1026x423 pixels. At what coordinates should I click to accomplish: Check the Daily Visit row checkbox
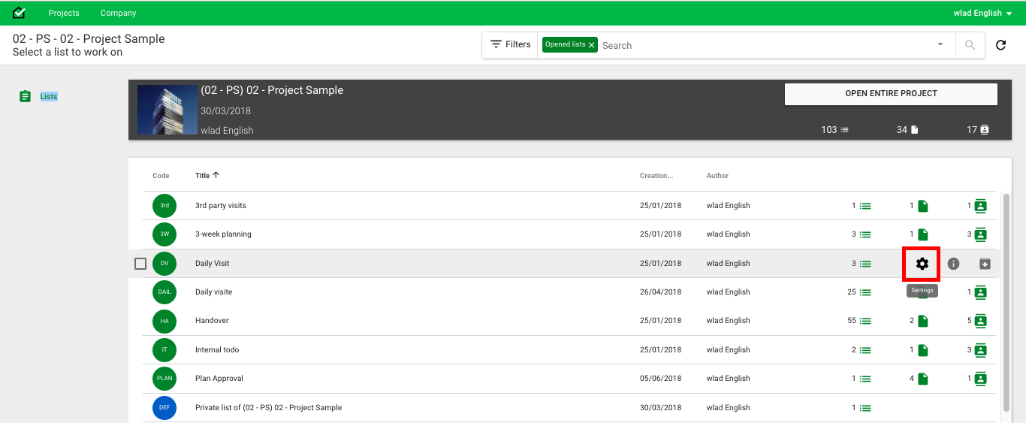click(x=140, y=264)
